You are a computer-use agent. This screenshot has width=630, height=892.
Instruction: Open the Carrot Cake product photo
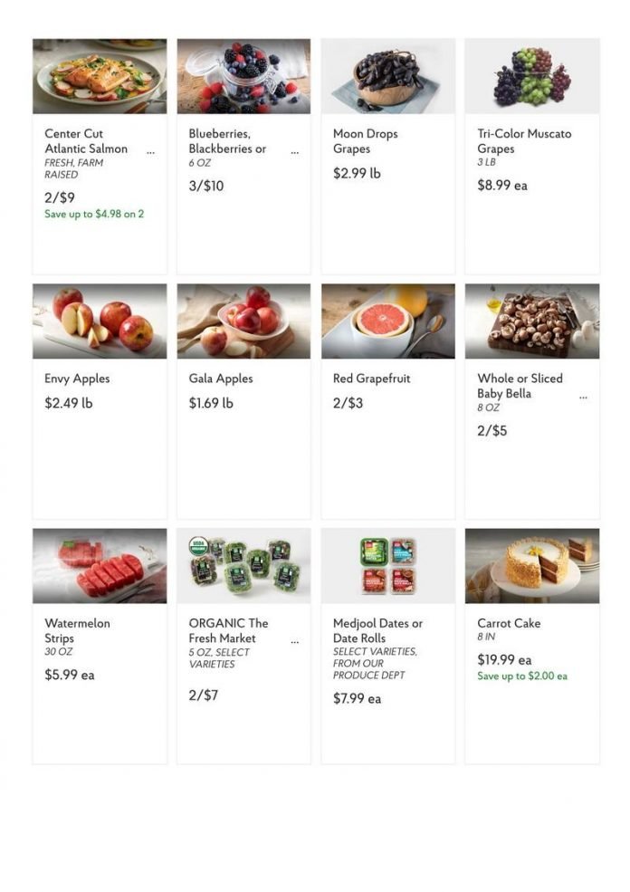530,565
